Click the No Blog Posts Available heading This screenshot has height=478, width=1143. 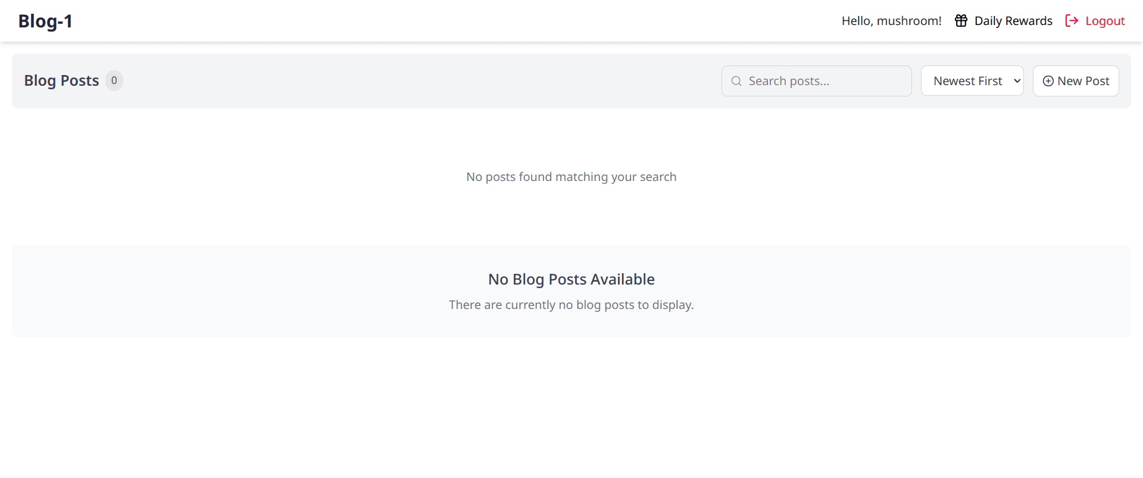tap(571, 279)
